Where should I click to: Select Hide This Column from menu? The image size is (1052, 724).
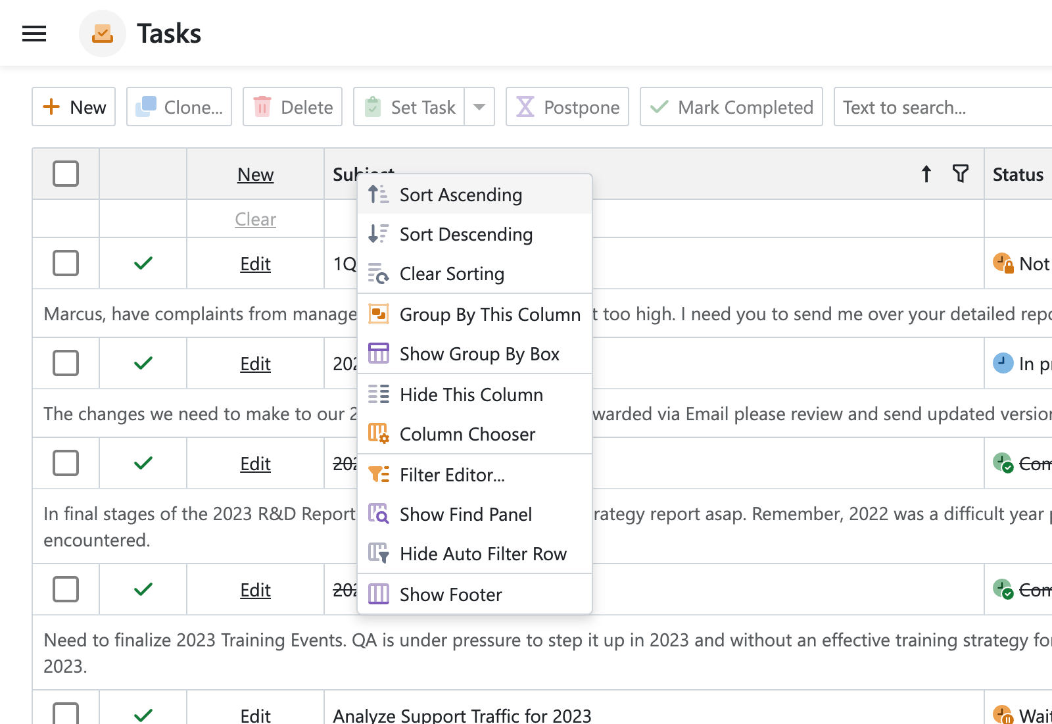[x=471, y=395]
